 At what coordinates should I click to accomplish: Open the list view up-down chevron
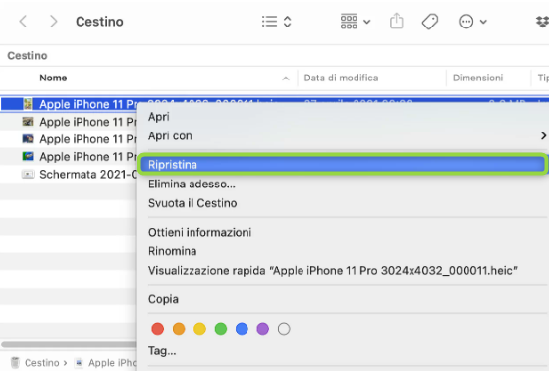point(287,22)
